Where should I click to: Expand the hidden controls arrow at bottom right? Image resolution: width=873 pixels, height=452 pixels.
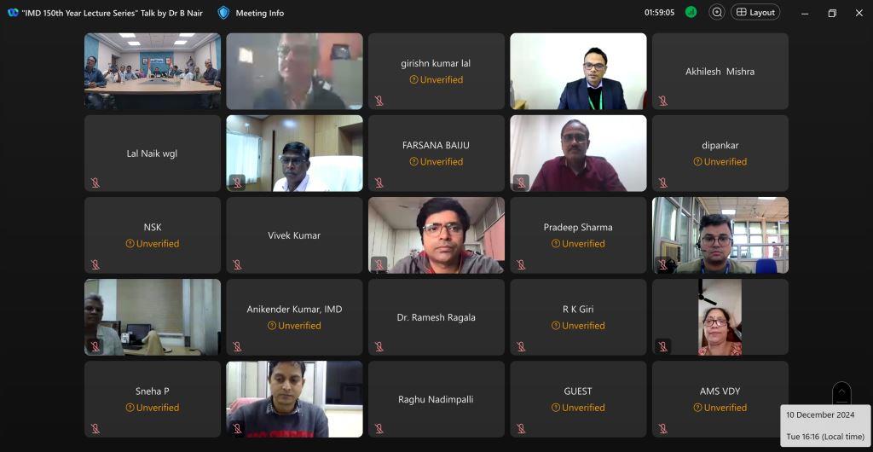coord(841,392)
